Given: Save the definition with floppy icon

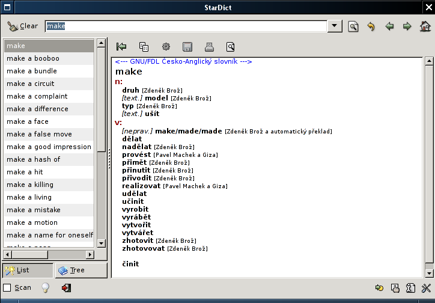Looking at the screenshot, I should [187, 47].
